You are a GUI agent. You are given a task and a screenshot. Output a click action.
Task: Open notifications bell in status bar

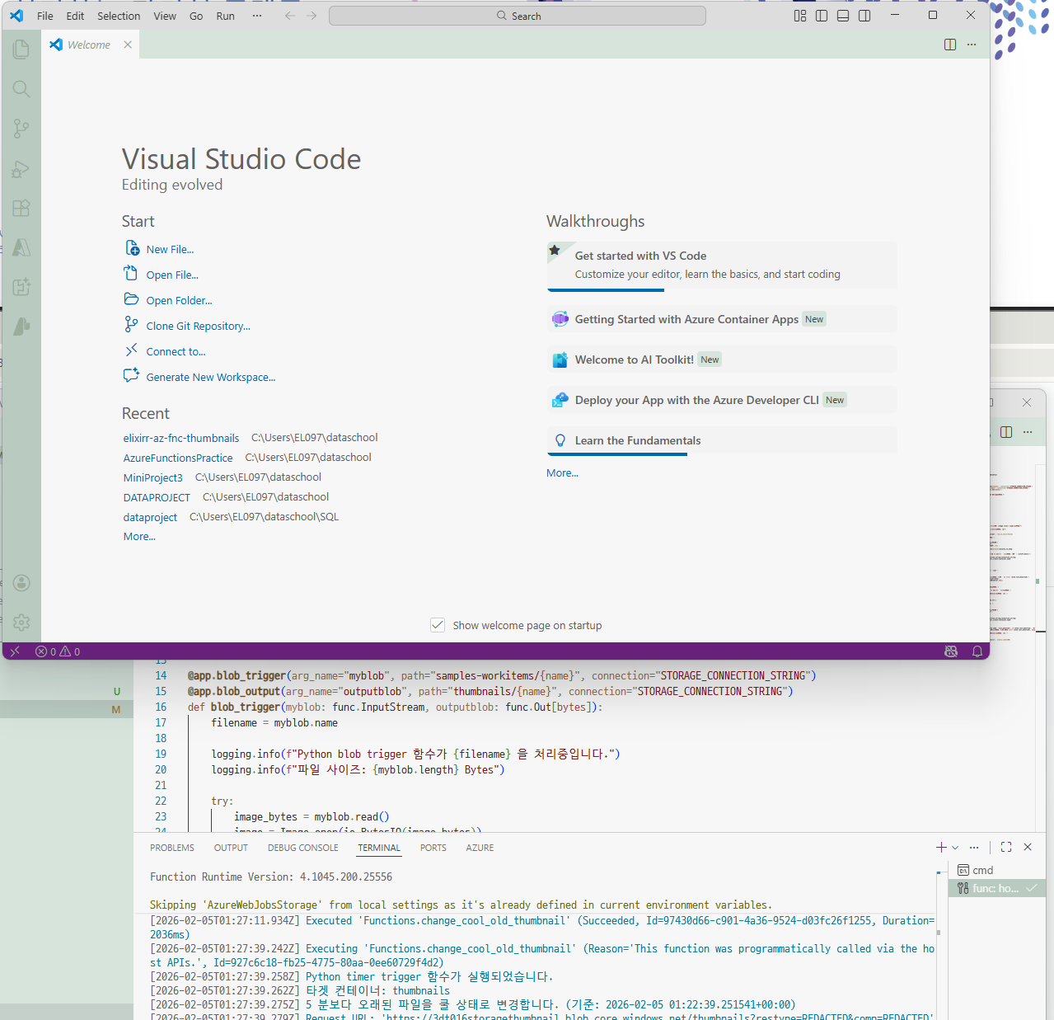coord(977,651)
